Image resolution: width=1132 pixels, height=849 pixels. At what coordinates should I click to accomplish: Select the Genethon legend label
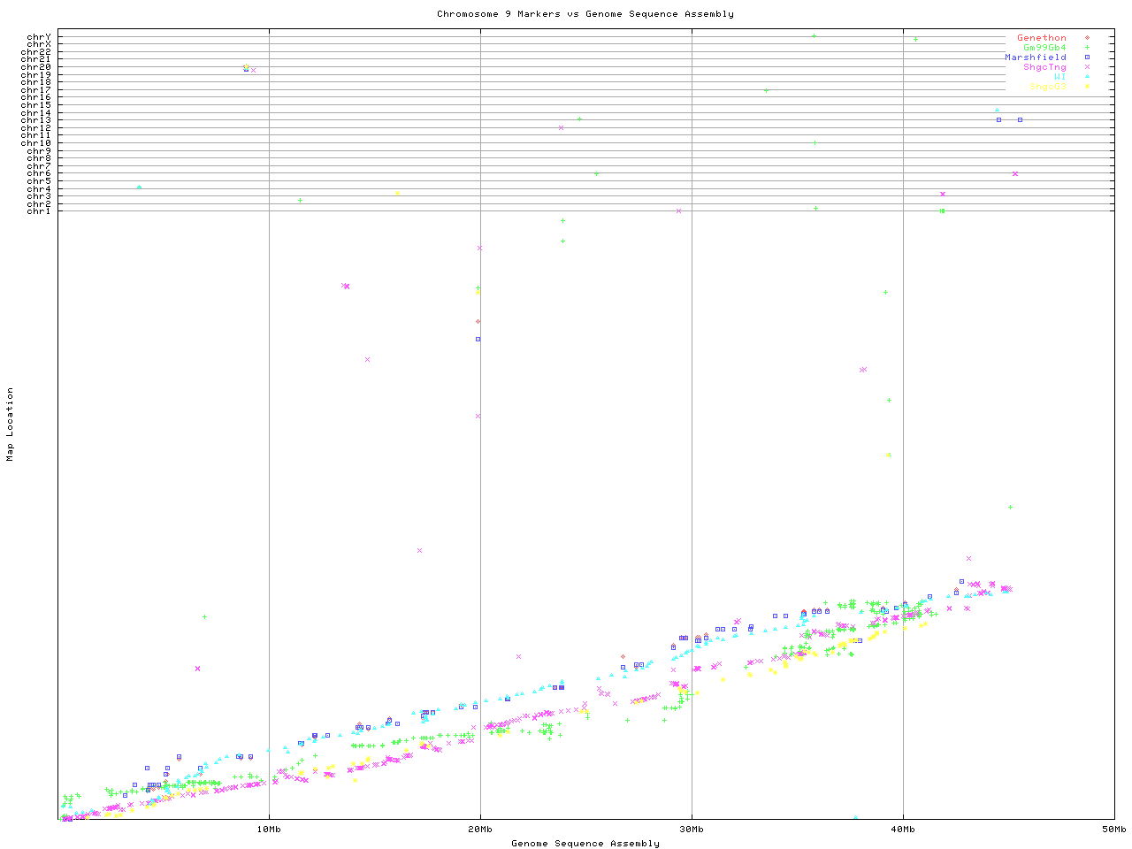tap(1041, 38)
